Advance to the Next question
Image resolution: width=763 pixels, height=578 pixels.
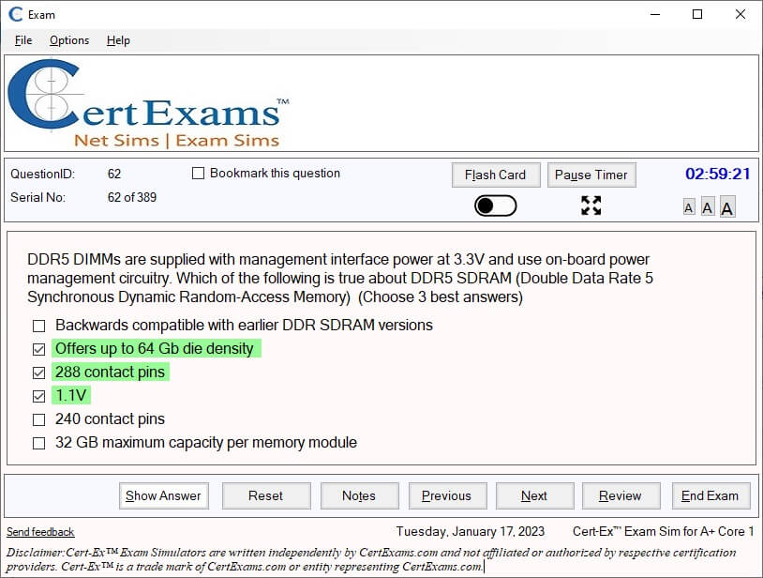[534, 495]
